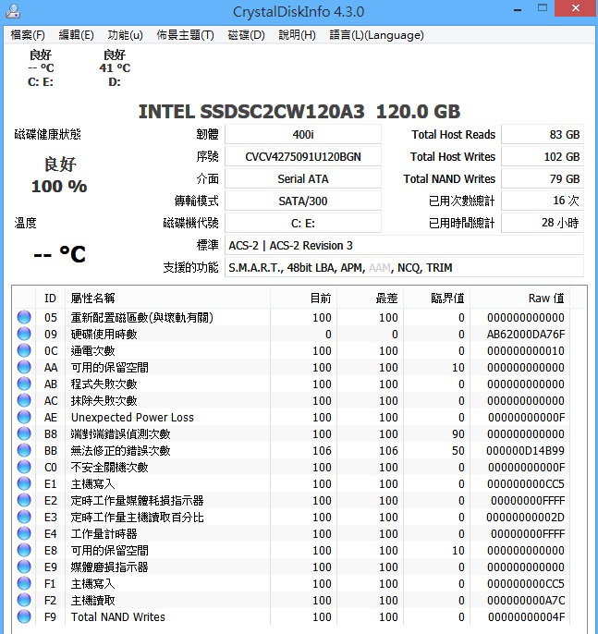Click the interface field Serial ATA
The width and height of the screenshot is (598, 634).
[303, 178]
